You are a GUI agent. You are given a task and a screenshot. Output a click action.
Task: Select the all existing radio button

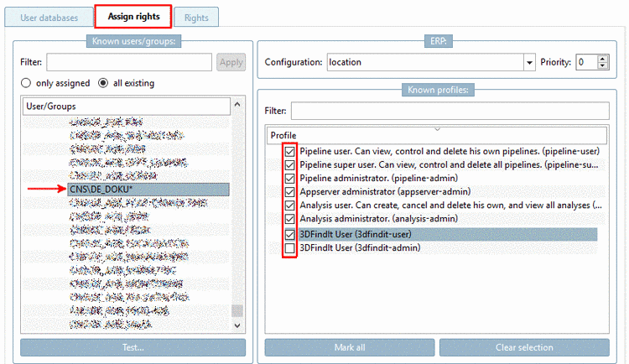tap(103, 83)
